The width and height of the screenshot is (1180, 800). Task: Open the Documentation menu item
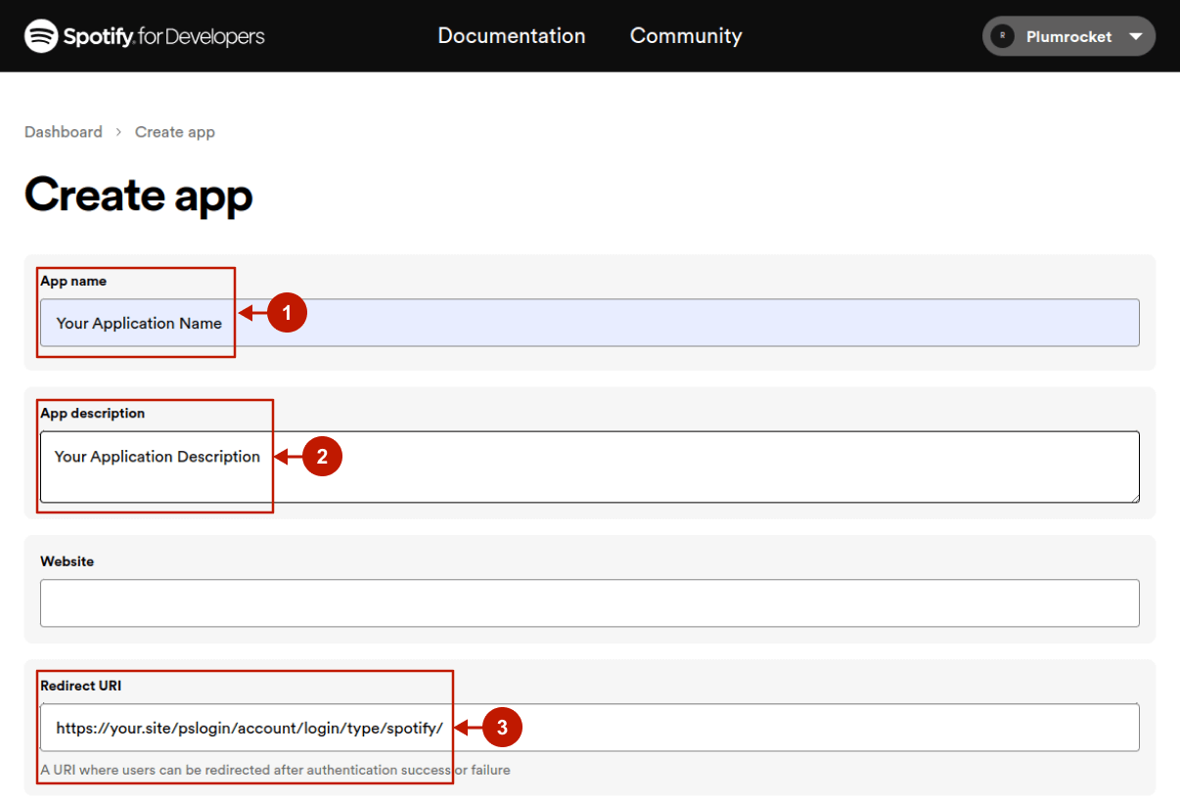coord(511,36)
